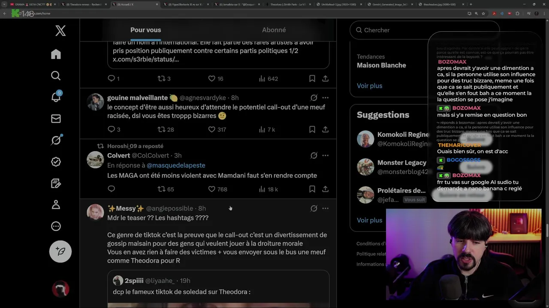Click the round compose Post button
Image resolution: width=549 pixels, height=308 pixels.
coord(60,251)
